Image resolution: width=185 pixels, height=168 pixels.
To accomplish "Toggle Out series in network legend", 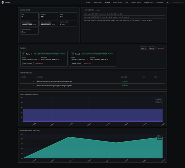I will point(159,138).
